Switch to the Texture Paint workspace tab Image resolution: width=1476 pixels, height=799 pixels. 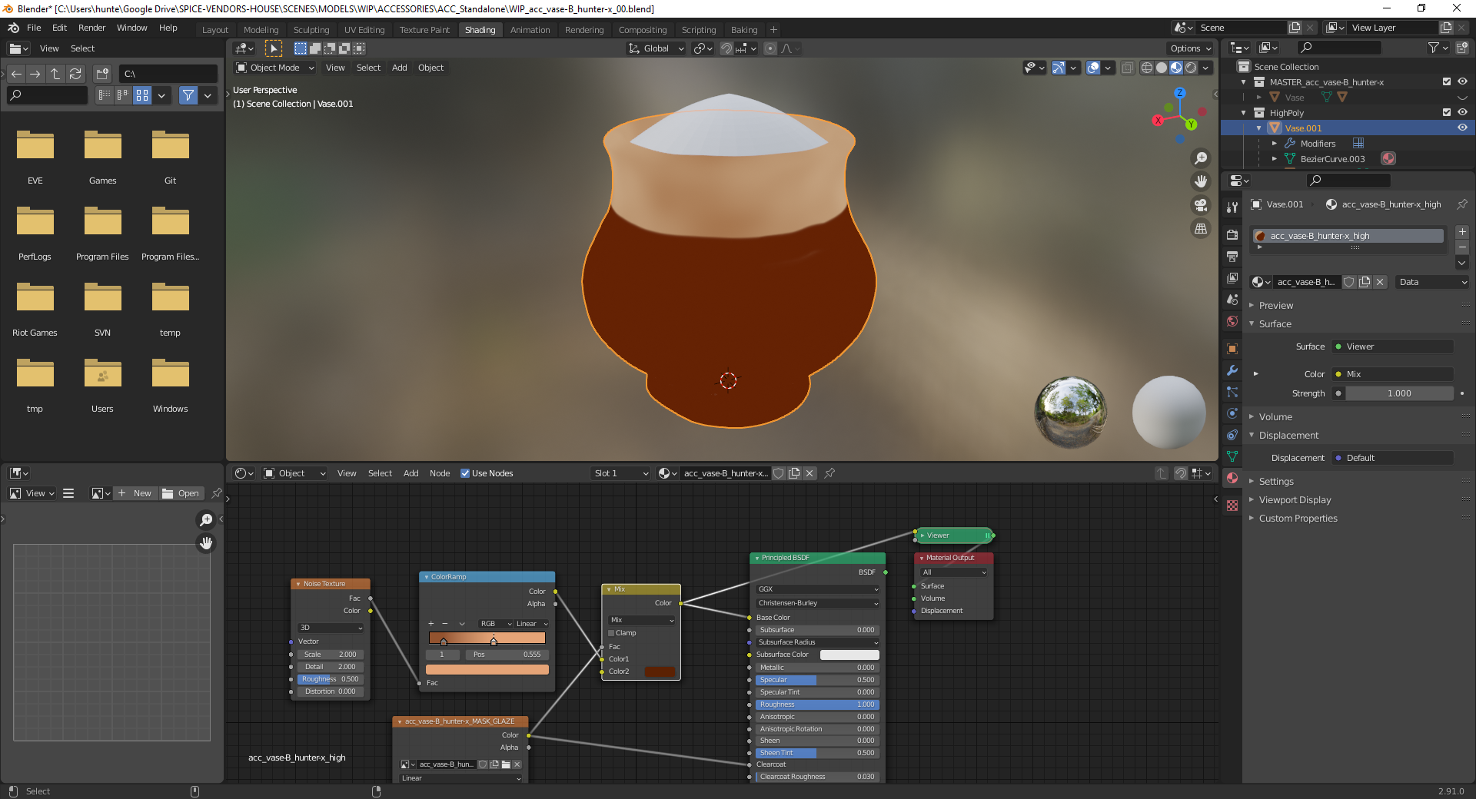click(424, 30)
